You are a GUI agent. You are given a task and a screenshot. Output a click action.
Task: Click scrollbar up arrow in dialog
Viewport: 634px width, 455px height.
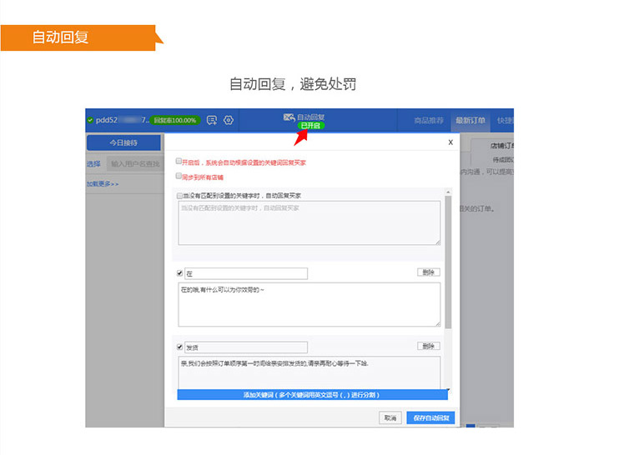point(448,192)
